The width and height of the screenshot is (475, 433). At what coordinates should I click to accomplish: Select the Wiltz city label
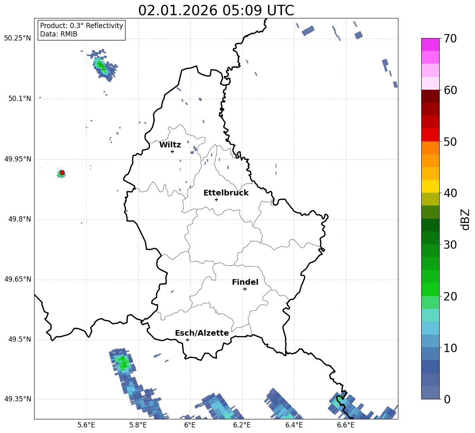[x=170, y=145]
